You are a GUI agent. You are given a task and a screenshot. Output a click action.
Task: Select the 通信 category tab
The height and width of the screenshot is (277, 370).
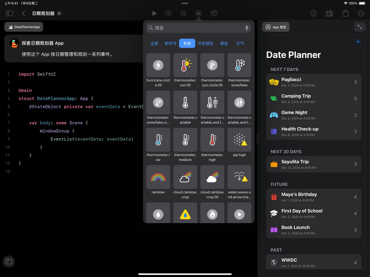point(224,43)
